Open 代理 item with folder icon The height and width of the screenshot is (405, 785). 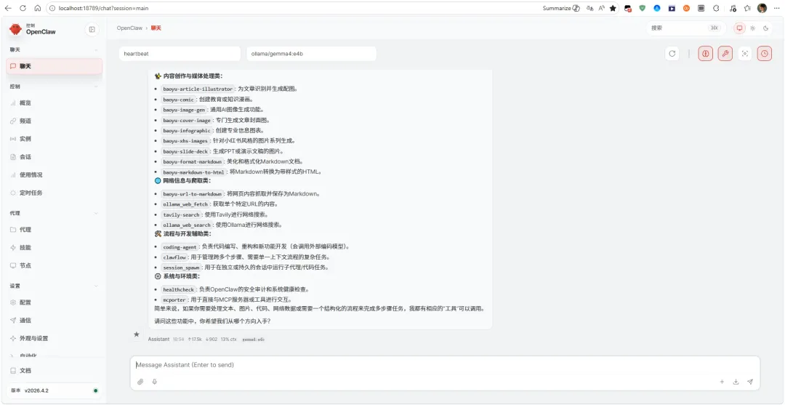pyautogui.click(x=54, y=229)
